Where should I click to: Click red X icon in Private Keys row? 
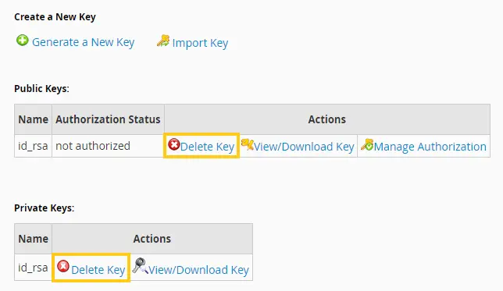63,266
